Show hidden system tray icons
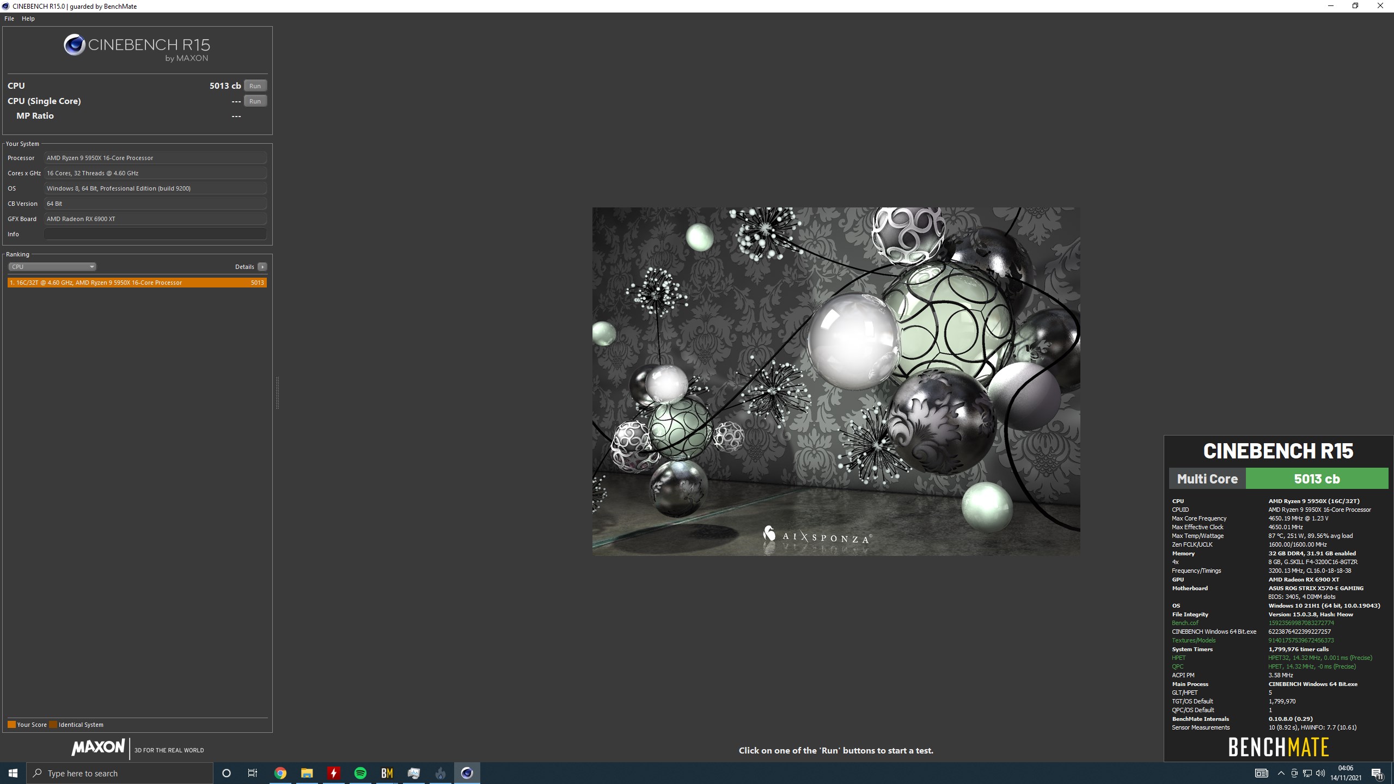1394x784 pixels. 1281,773
